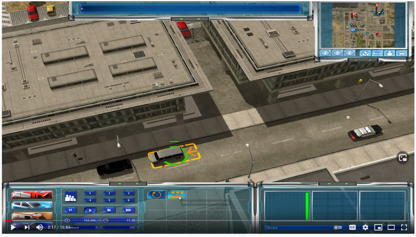
Task: Select unit group 2
Action: click(109, 193)
